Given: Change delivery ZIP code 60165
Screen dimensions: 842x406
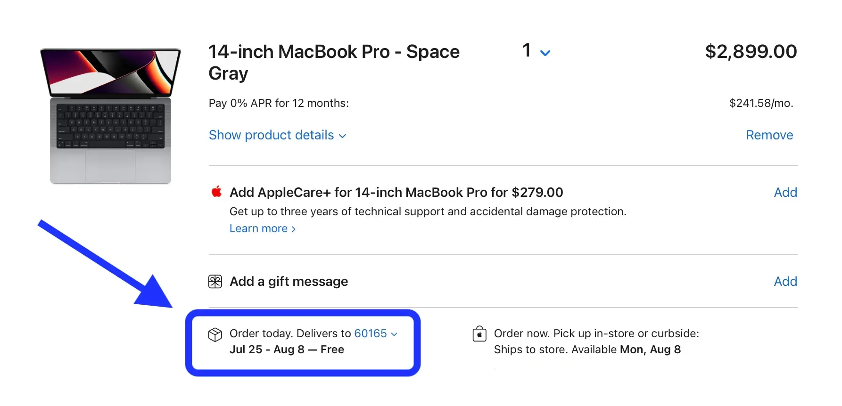Looking at the screenshot, I should (x=375, y=333).
